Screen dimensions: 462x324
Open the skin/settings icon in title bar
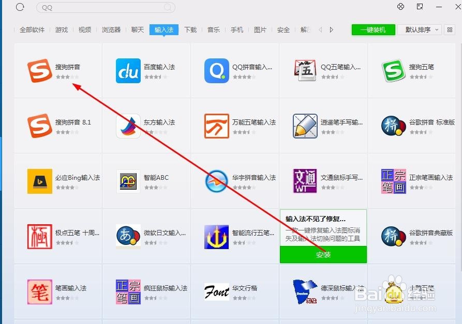(401, 7)
